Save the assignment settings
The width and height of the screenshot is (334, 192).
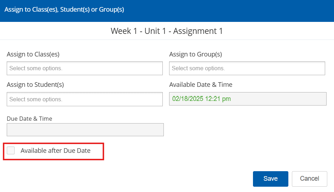pyautogui.click(x=270, y=179)
